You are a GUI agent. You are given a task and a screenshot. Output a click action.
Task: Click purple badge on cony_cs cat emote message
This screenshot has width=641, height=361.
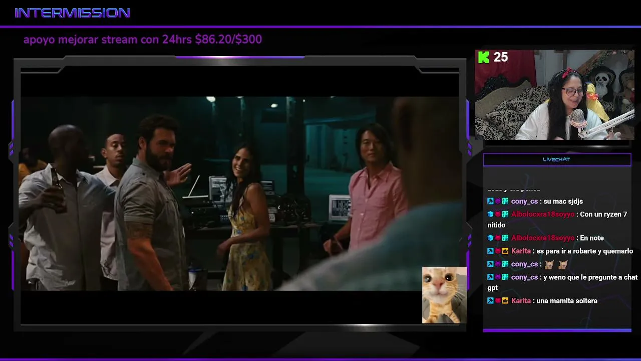click(498, 264)
